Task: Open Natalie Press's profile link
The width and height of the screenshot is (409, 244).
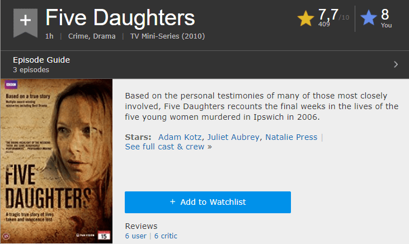Action: (x=291, y=137)
